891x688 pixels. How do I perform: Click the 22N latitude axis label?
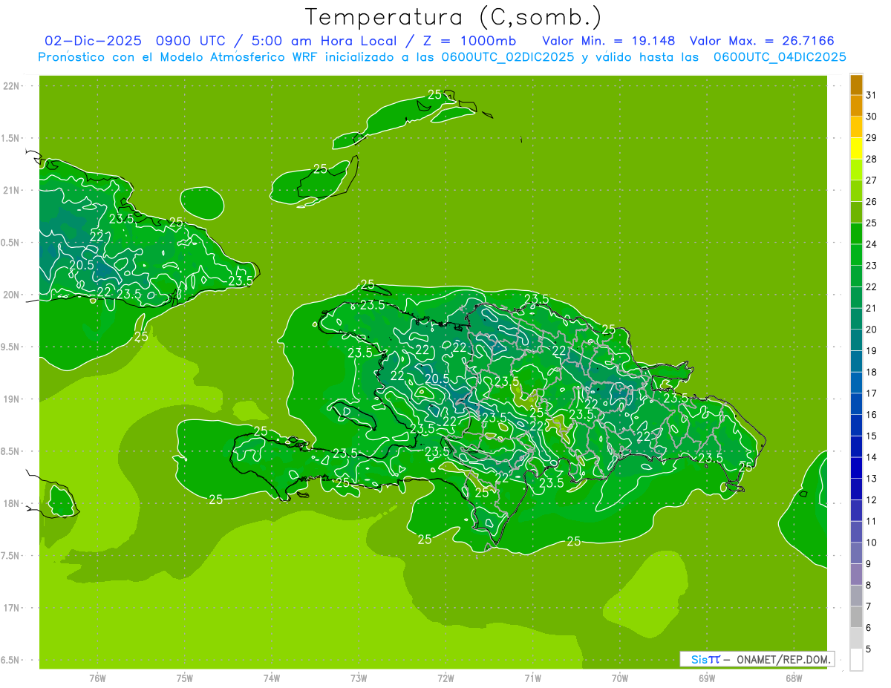(13, 86)
